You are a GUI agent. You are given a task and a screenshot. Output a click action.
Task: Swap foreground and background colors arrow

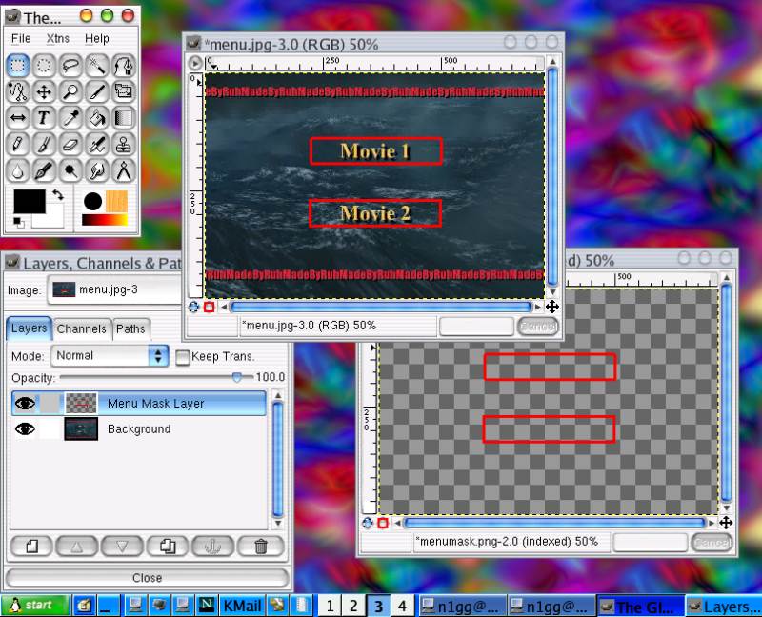pyautogui.click(x=58, y=195)
